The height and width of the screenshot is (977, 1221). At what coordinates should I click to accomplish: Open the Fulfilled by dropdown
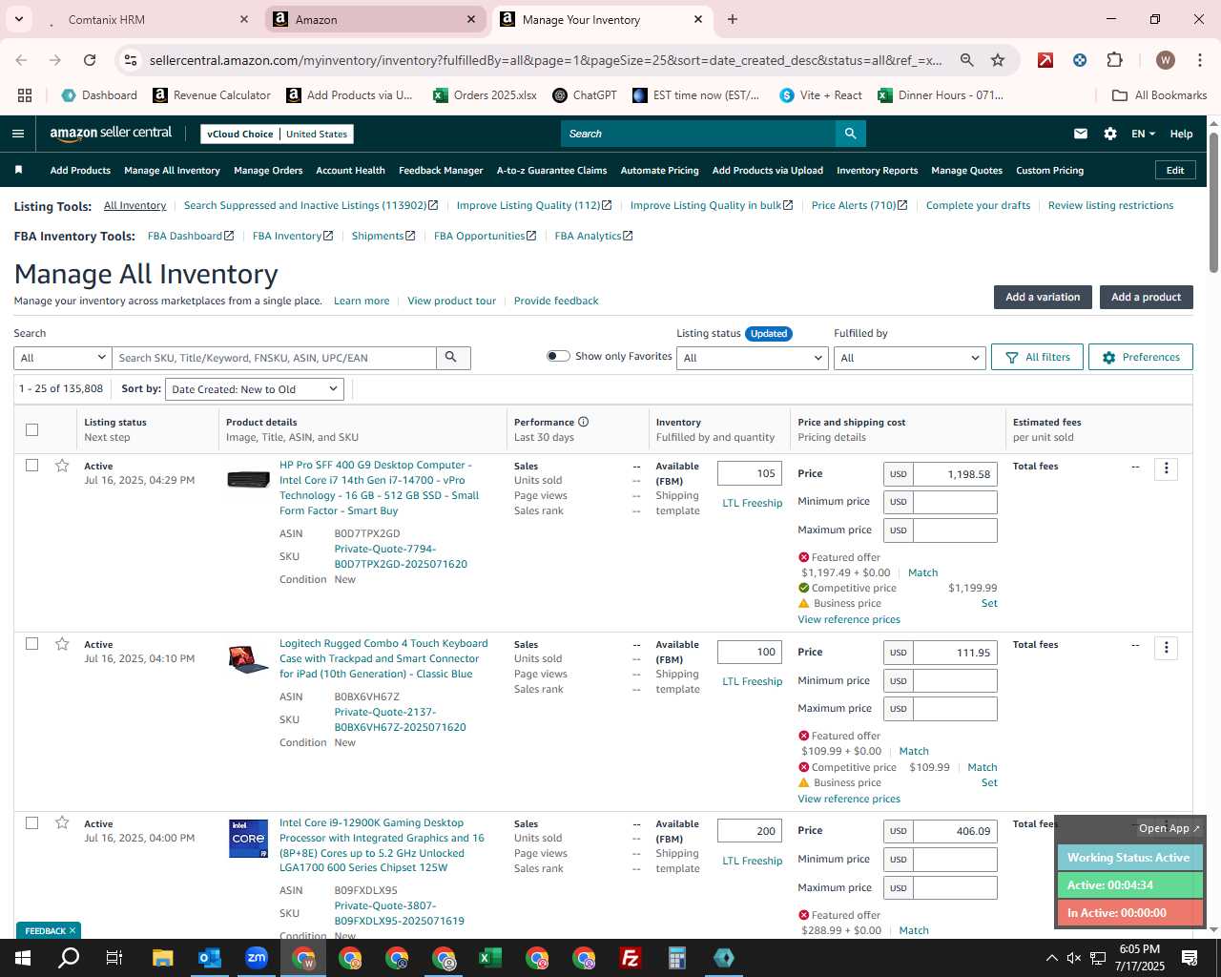coord(909,358)
